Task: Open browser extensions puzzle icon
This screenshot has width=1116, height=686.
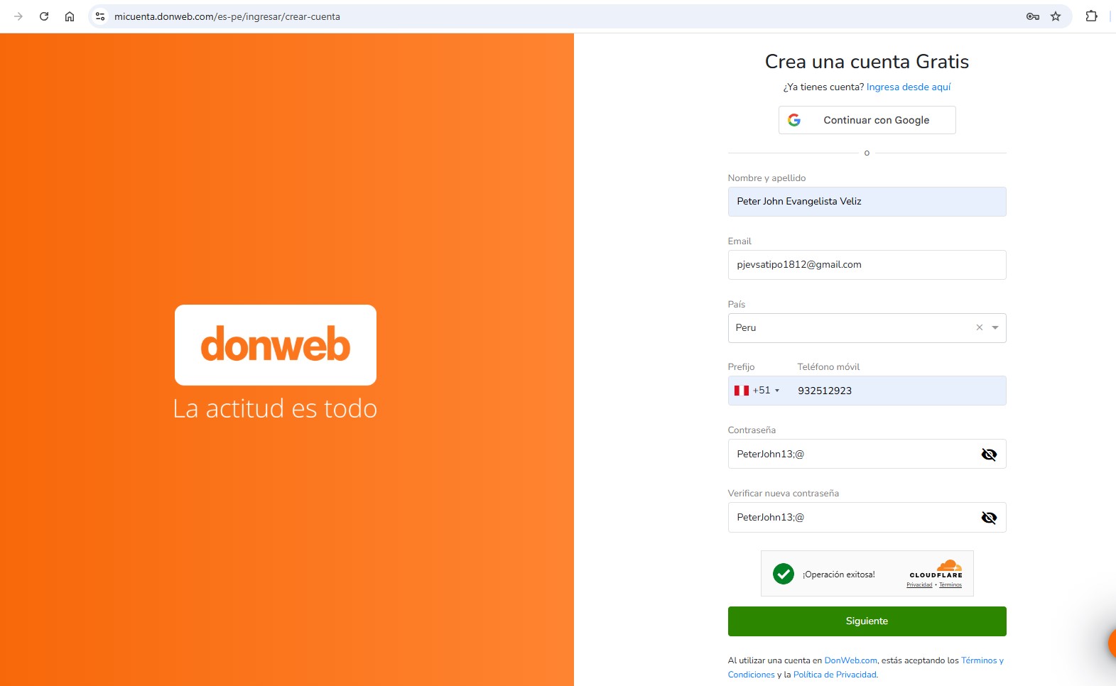Action: coord(1092,16)
